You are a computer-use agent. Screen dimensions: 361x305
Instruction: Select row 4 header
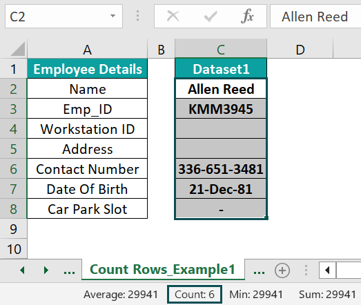tap(13, 129)
